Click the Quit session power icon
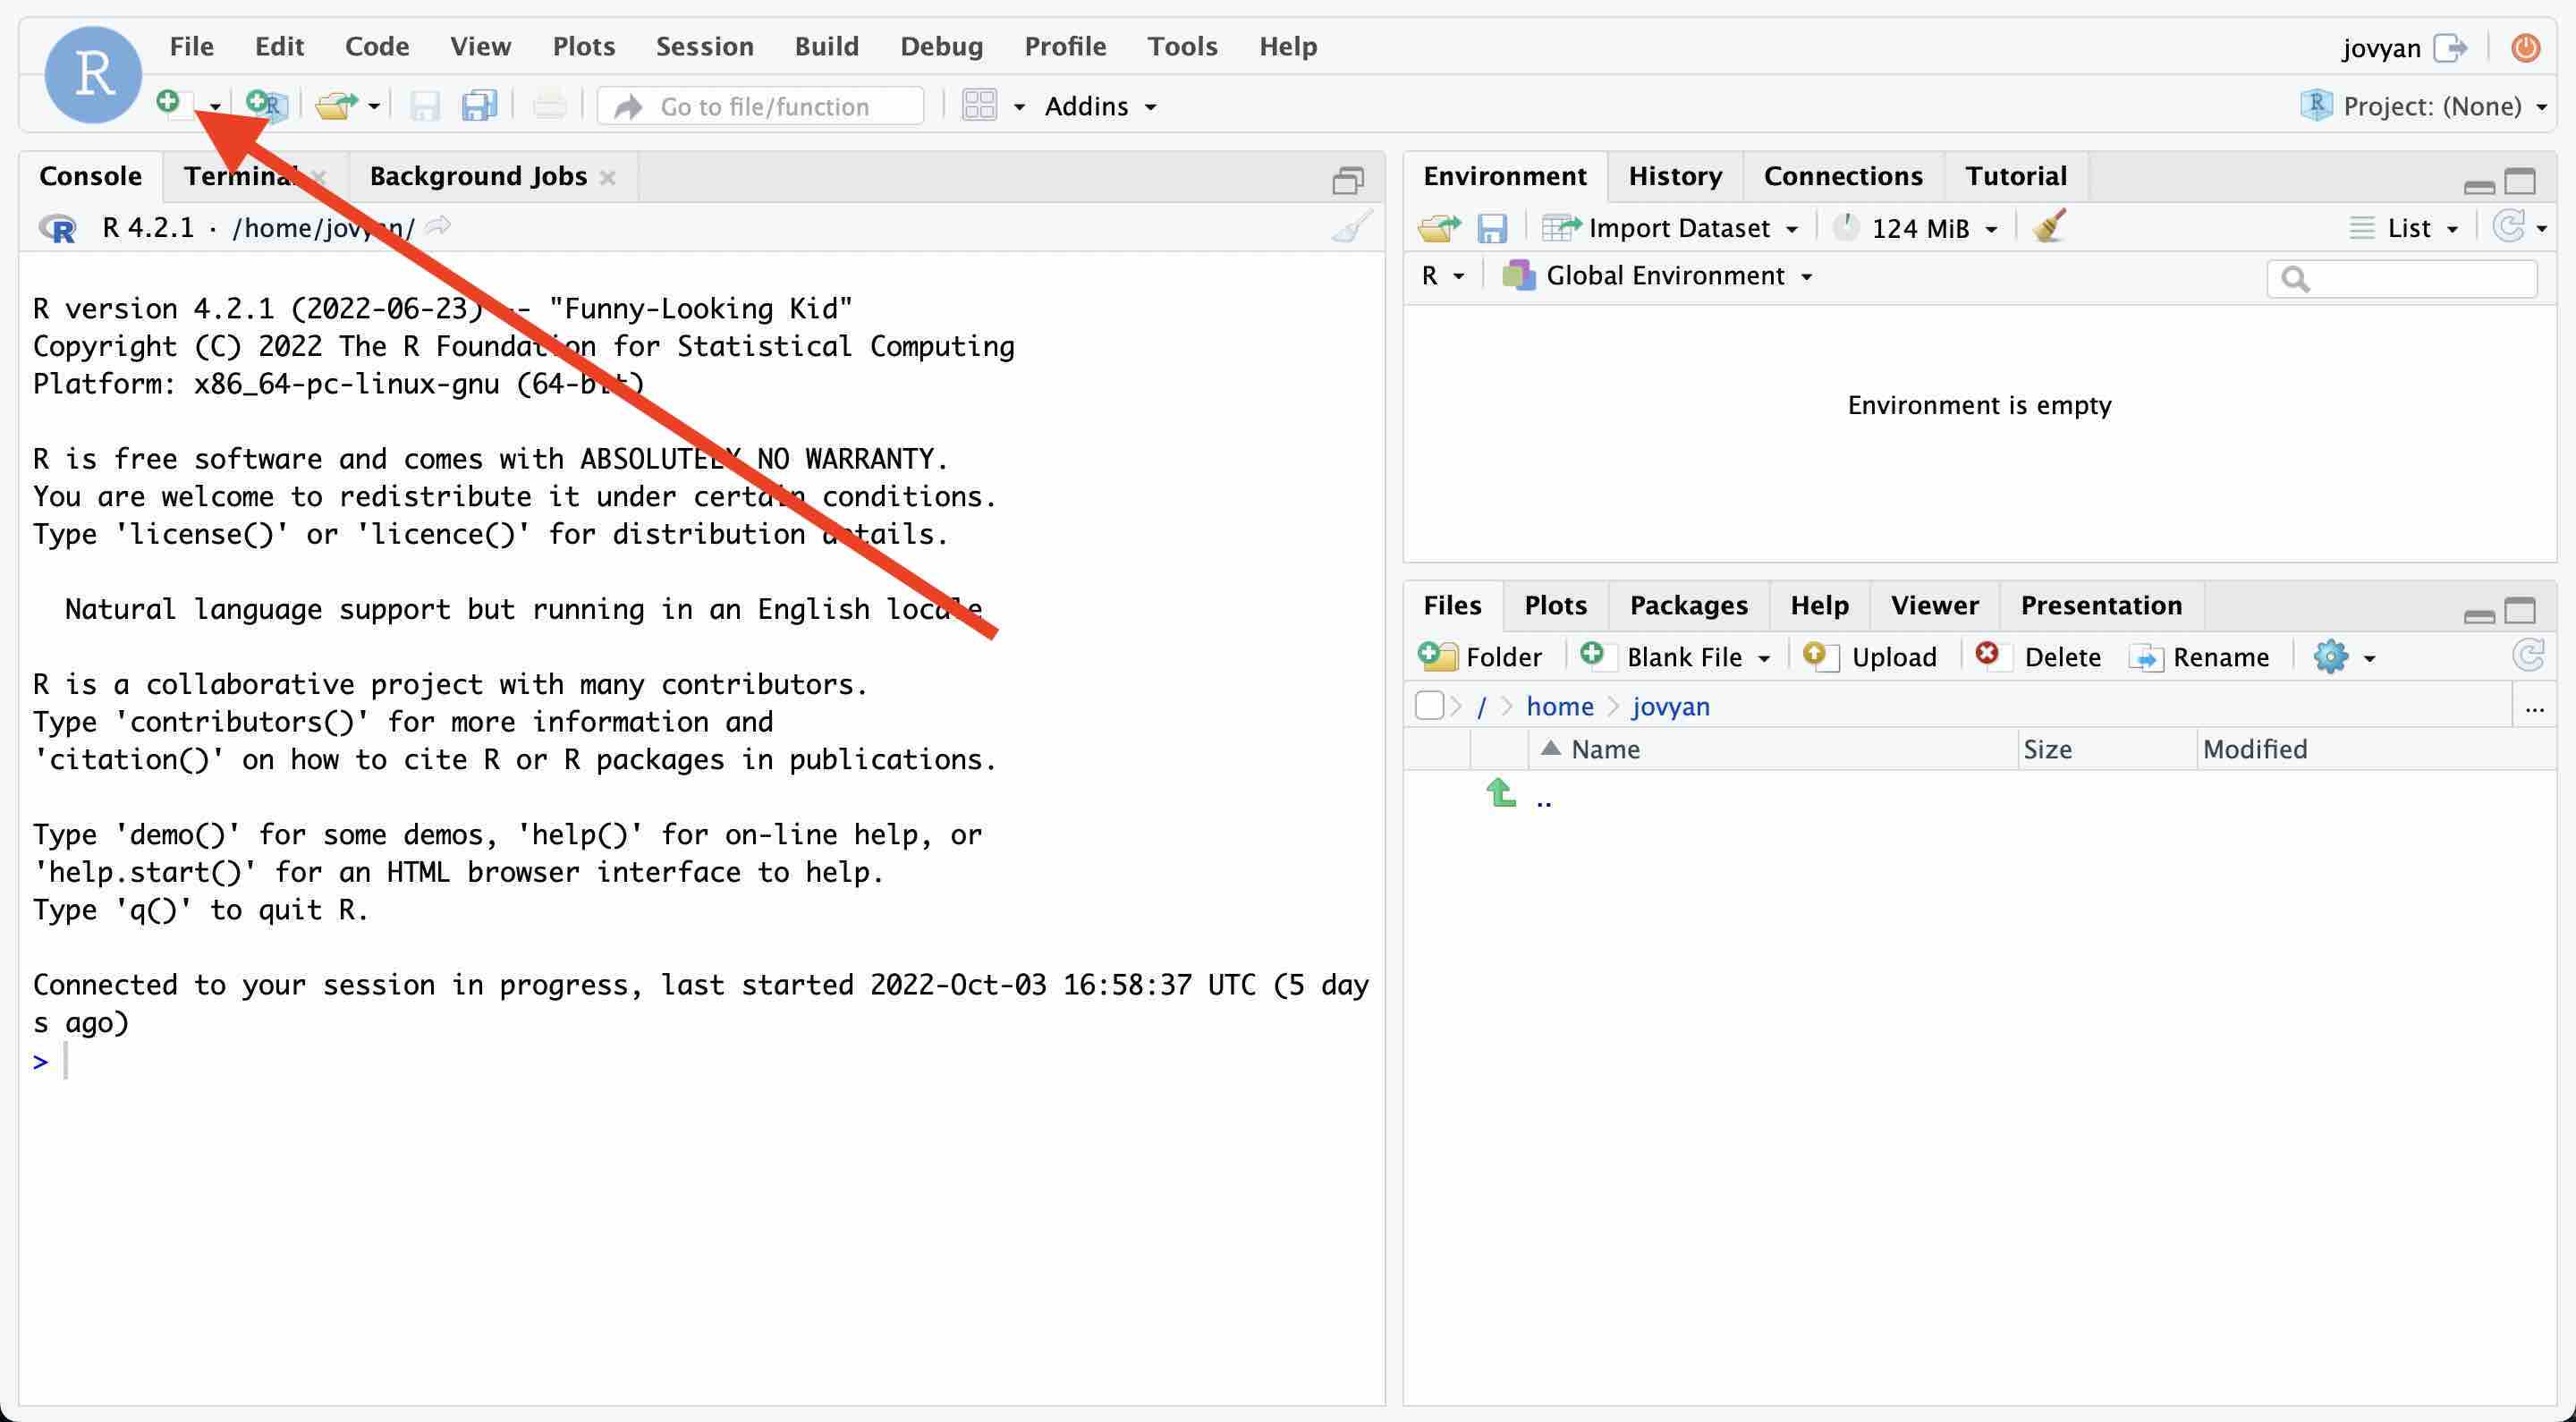Viewport: 2576px width, 1422px height. pos(2525,47)
